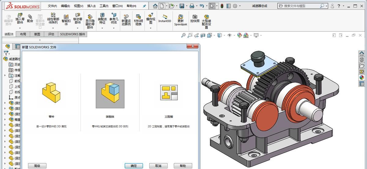Click 智能扣件 (Smart Fasteners) tool
The width and height of the screenshot is (367, 169).
[66, 20]
